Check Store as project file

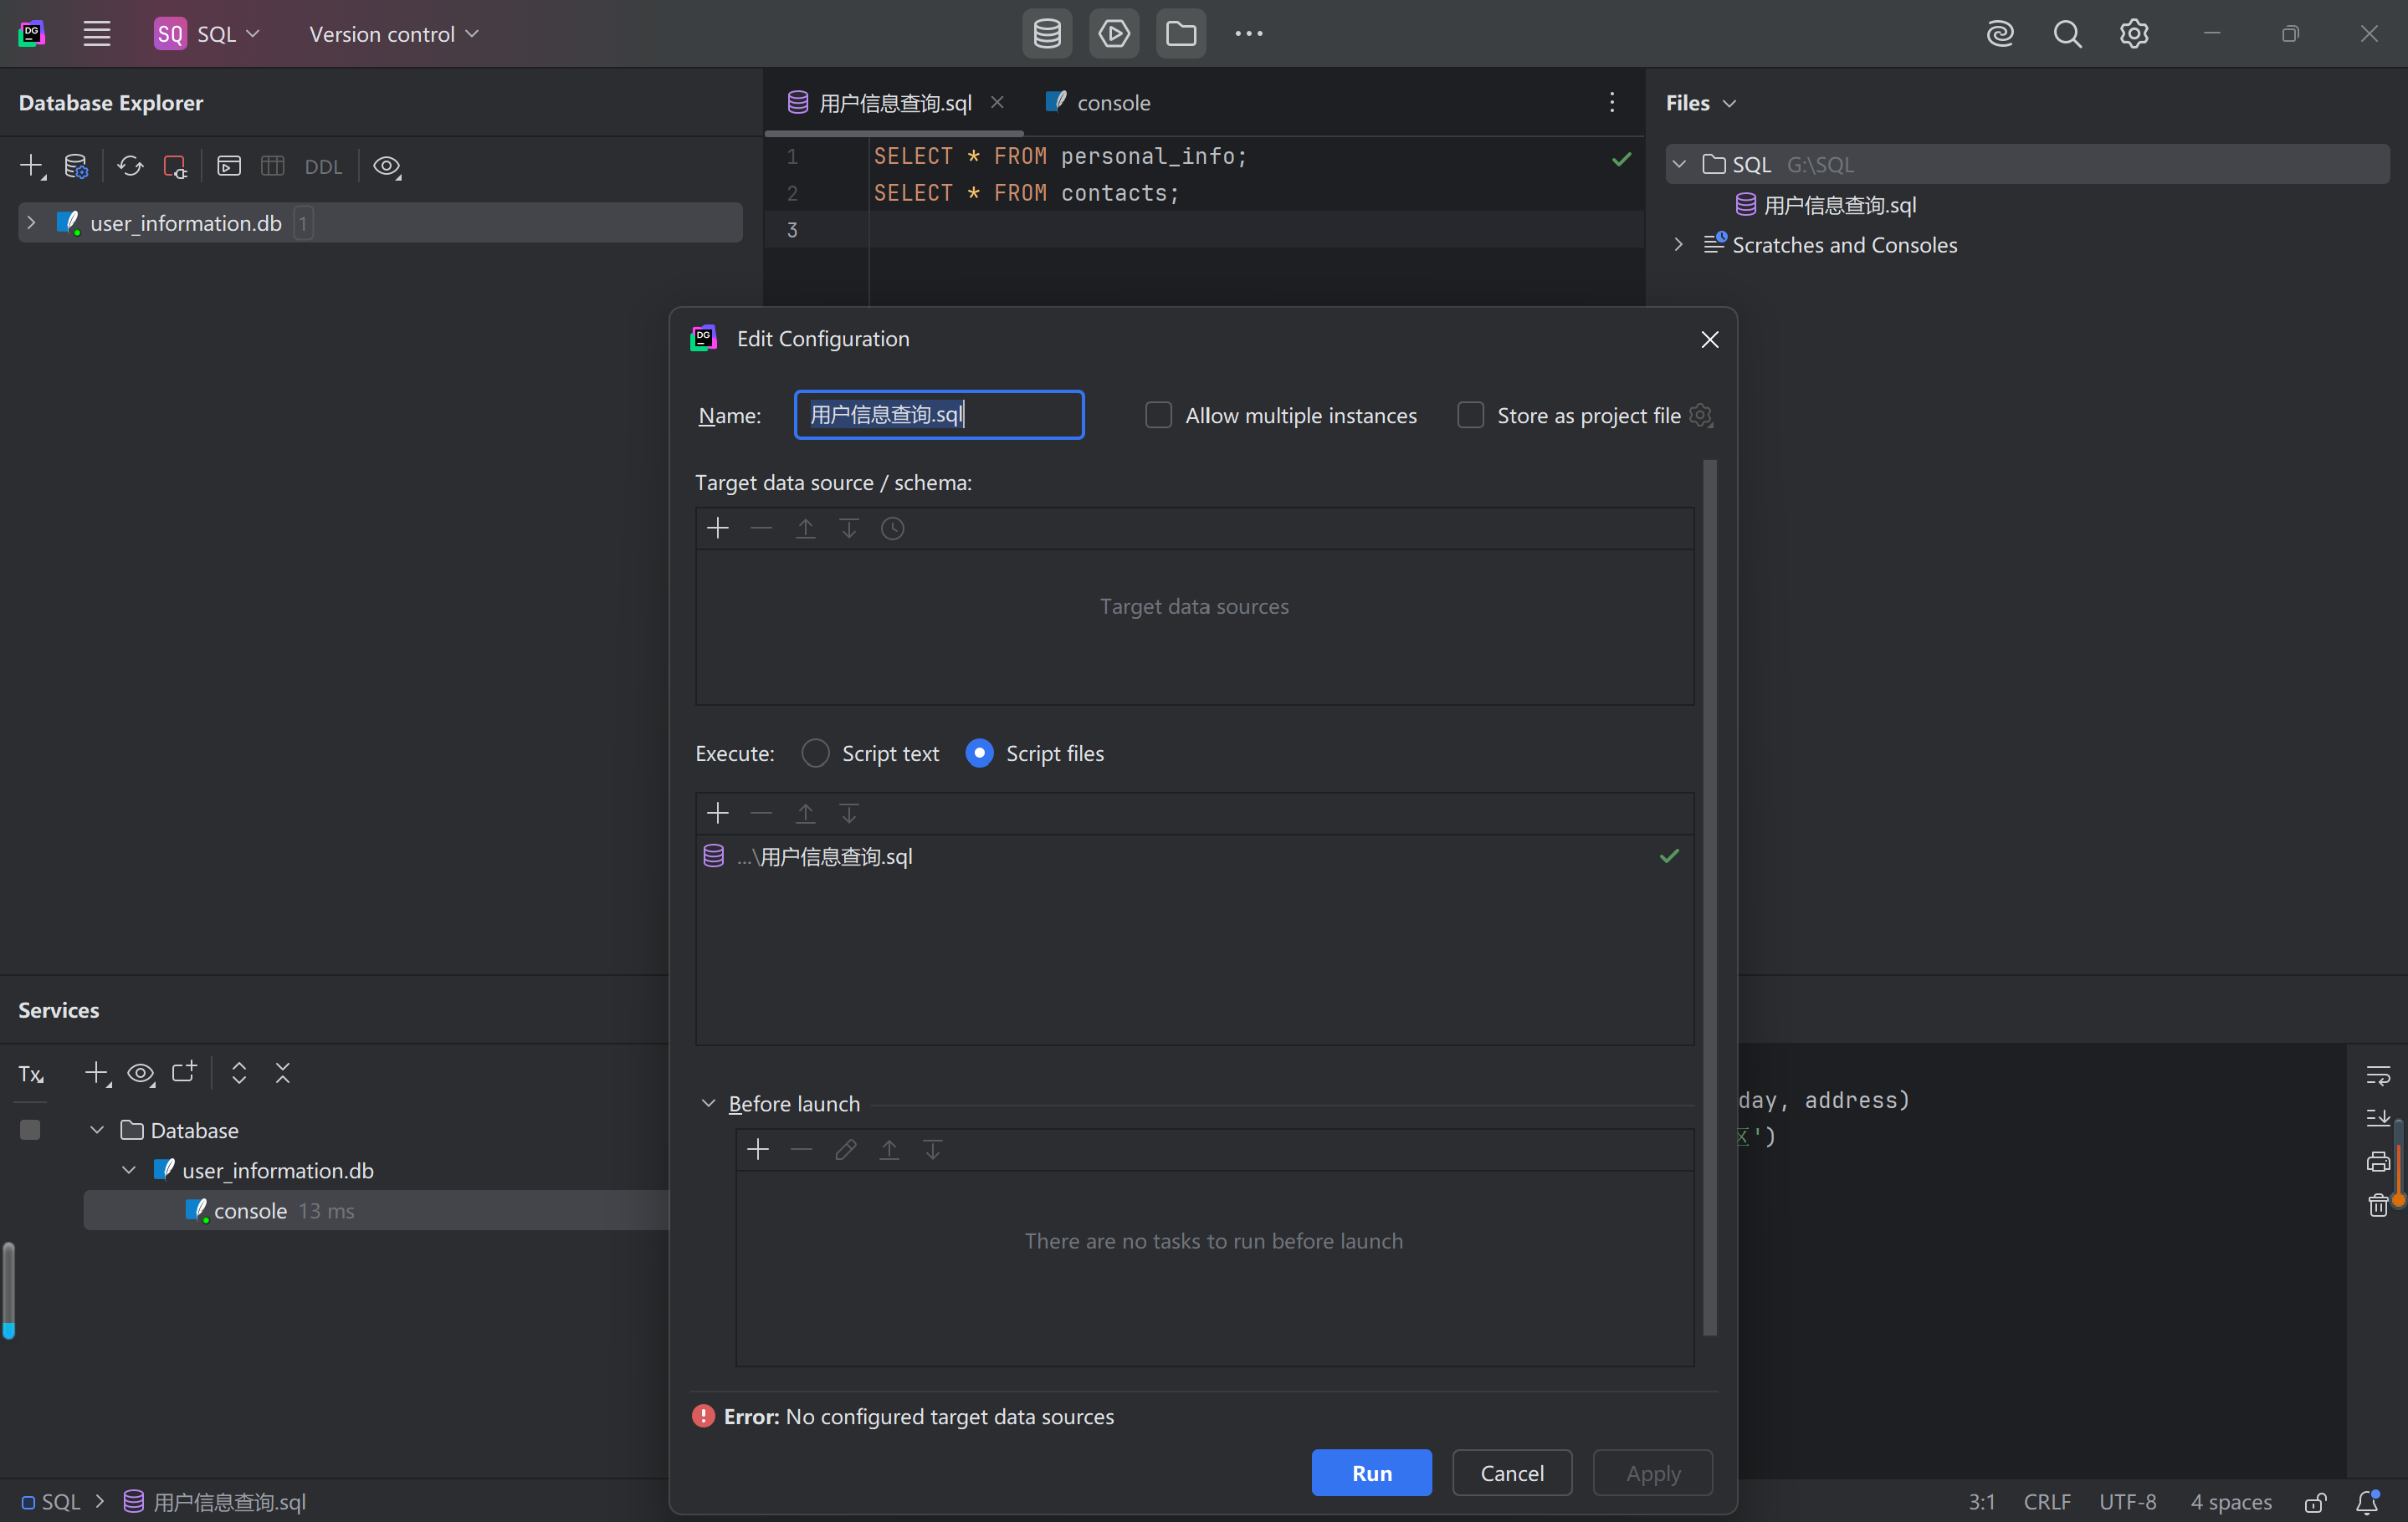coord(1470,415)
